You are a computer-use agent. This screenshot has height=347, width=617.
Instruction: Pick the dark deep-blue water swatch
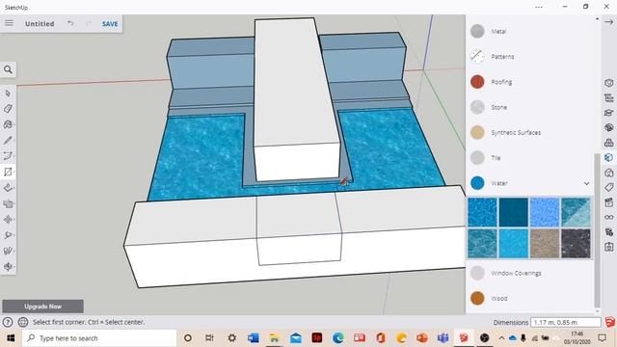point(514,212)
